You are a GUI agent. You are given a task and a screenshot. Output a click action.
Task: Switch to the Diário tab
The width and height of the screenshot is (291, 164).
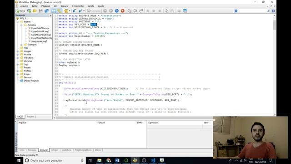tap(98, 150)
